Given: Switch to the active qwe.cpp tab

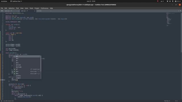Looking at the screenshot, I should tap(28, 11).
